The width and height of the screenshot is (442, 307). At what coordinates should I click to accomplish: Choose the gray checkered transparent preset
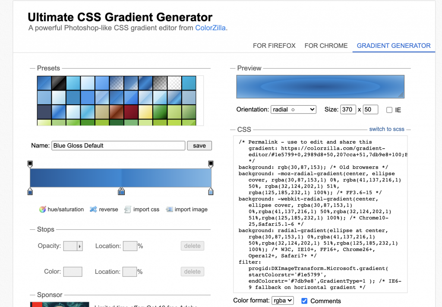pyautogui.click(x=160, y=83)
